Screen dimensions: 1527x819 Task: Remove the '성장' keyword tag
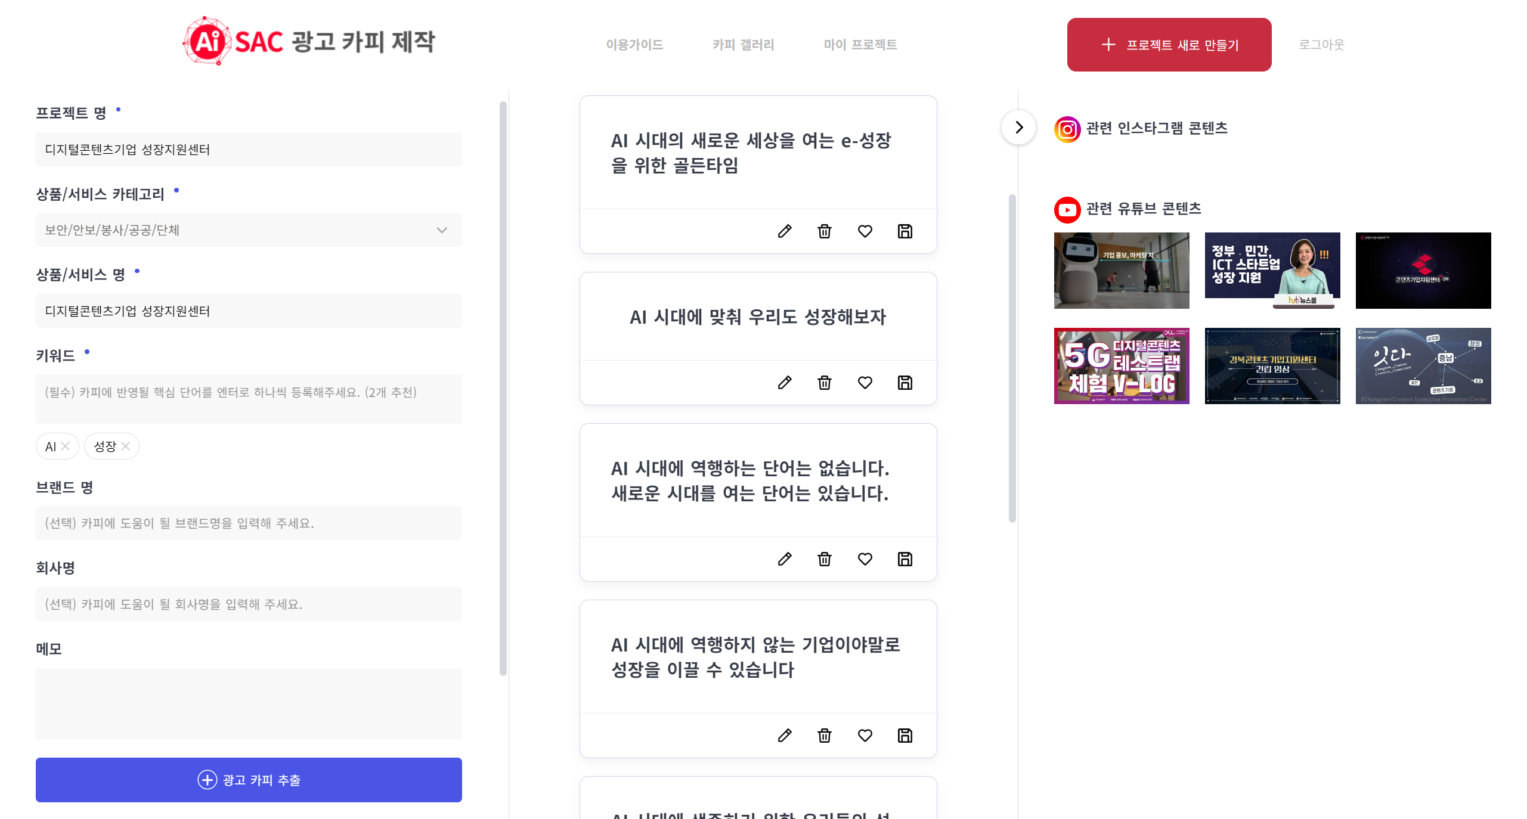point(125,446)
